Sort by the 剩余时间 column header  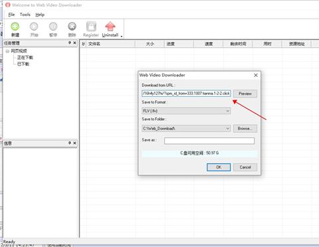(238, 44)
